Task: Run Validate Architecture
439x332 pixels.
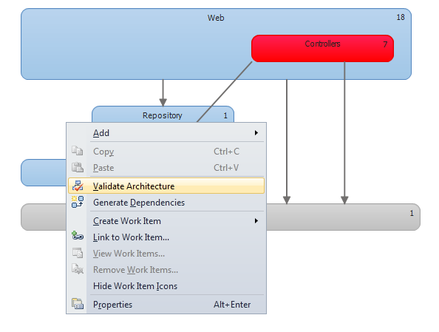Action: click(x=166, y=186)
